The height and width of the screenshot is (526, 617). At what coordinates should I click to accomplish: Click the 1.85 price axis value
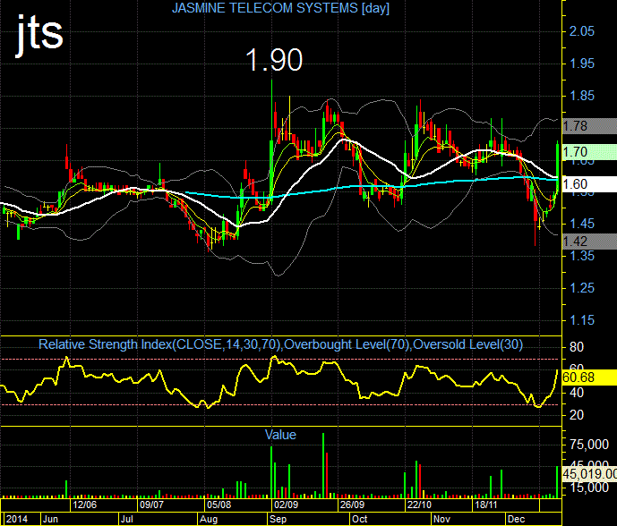click(x=582, y=96)
